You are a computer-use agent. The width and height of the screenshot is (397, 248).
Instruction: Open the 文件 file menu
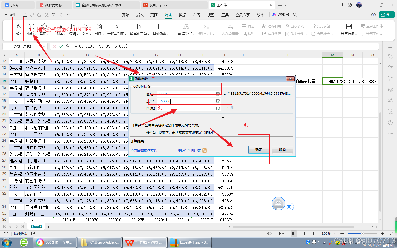pos(10,15)
